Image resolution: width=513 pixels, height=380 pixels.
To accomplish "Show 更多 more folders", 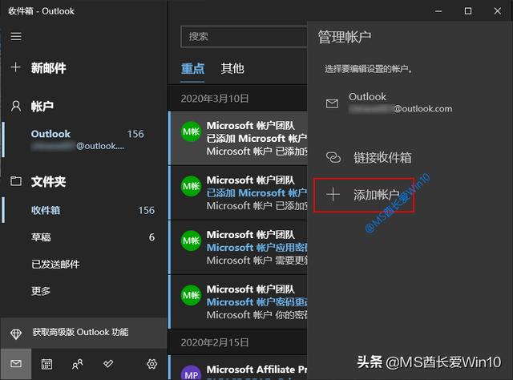I will coord(85,291).
